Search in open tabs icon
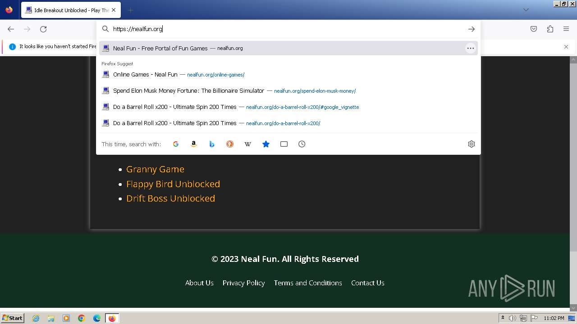 click(x=284, y=144)
